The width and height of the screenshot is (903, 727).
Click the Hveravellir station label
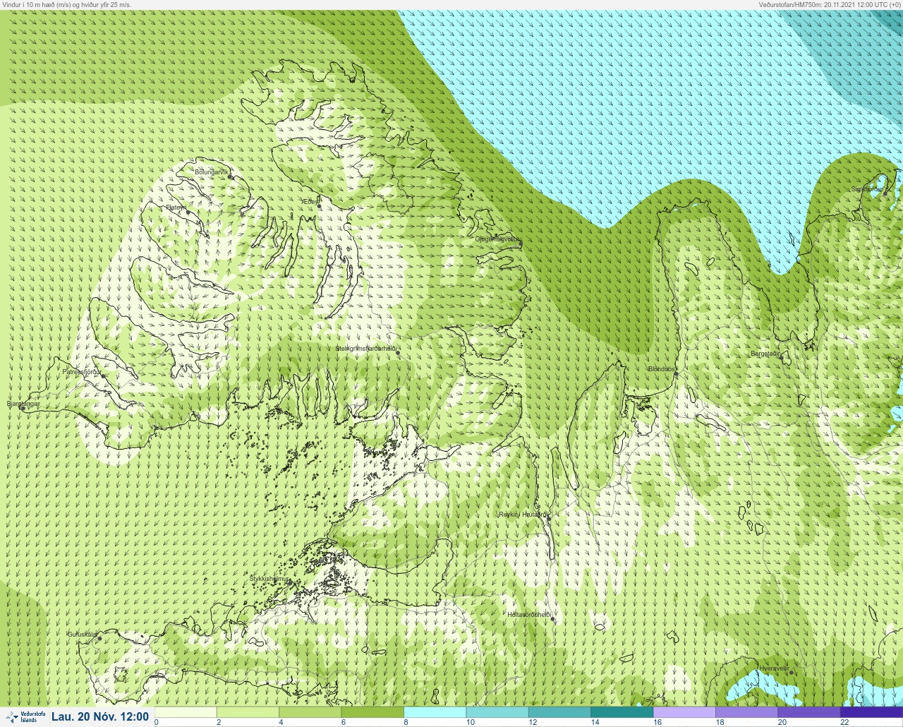(773, 668)
